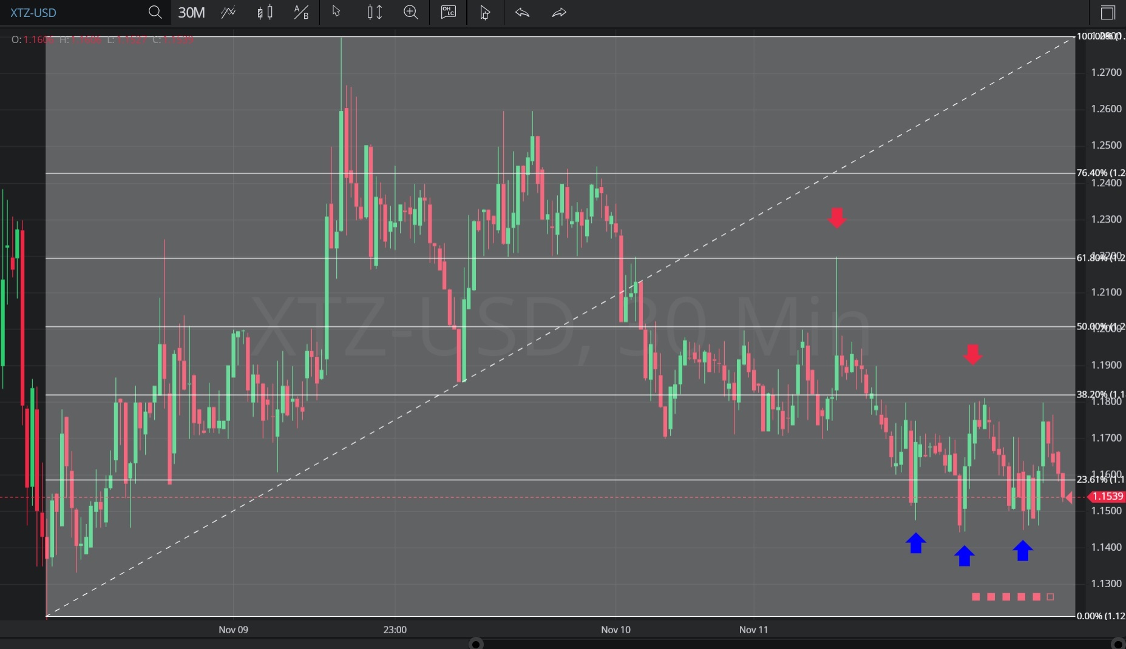Select the pointer cursor tool
The width and height of the screenshot is (1126, 649).
click(337, 12)
